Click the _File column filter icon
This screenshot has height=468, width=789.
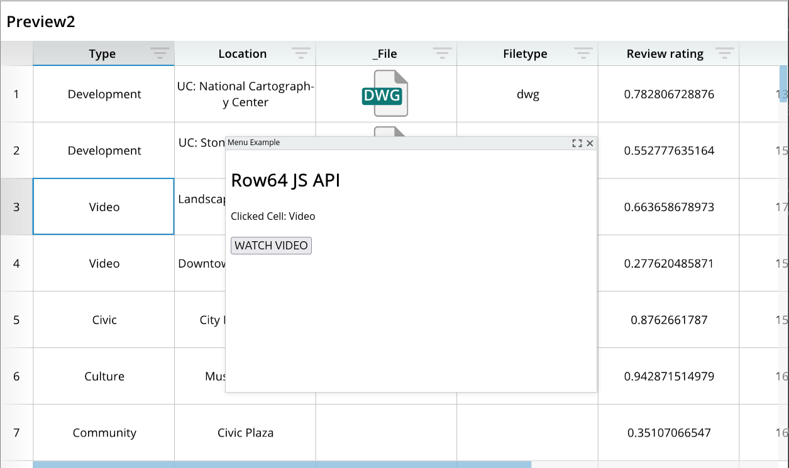[443, 54]
